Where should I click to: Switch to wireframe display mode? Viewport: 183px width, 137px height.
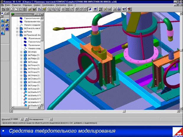(77, 9)
